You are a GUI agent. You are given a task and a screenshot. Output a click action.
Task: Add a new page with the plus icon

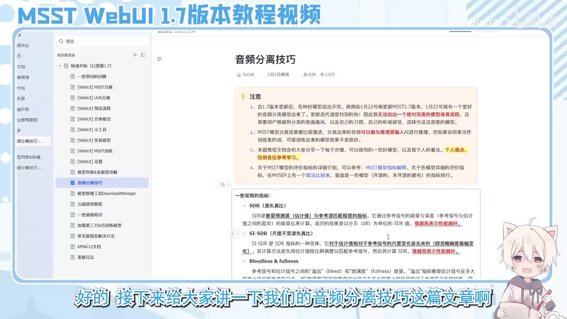click(x=135, y=55)
